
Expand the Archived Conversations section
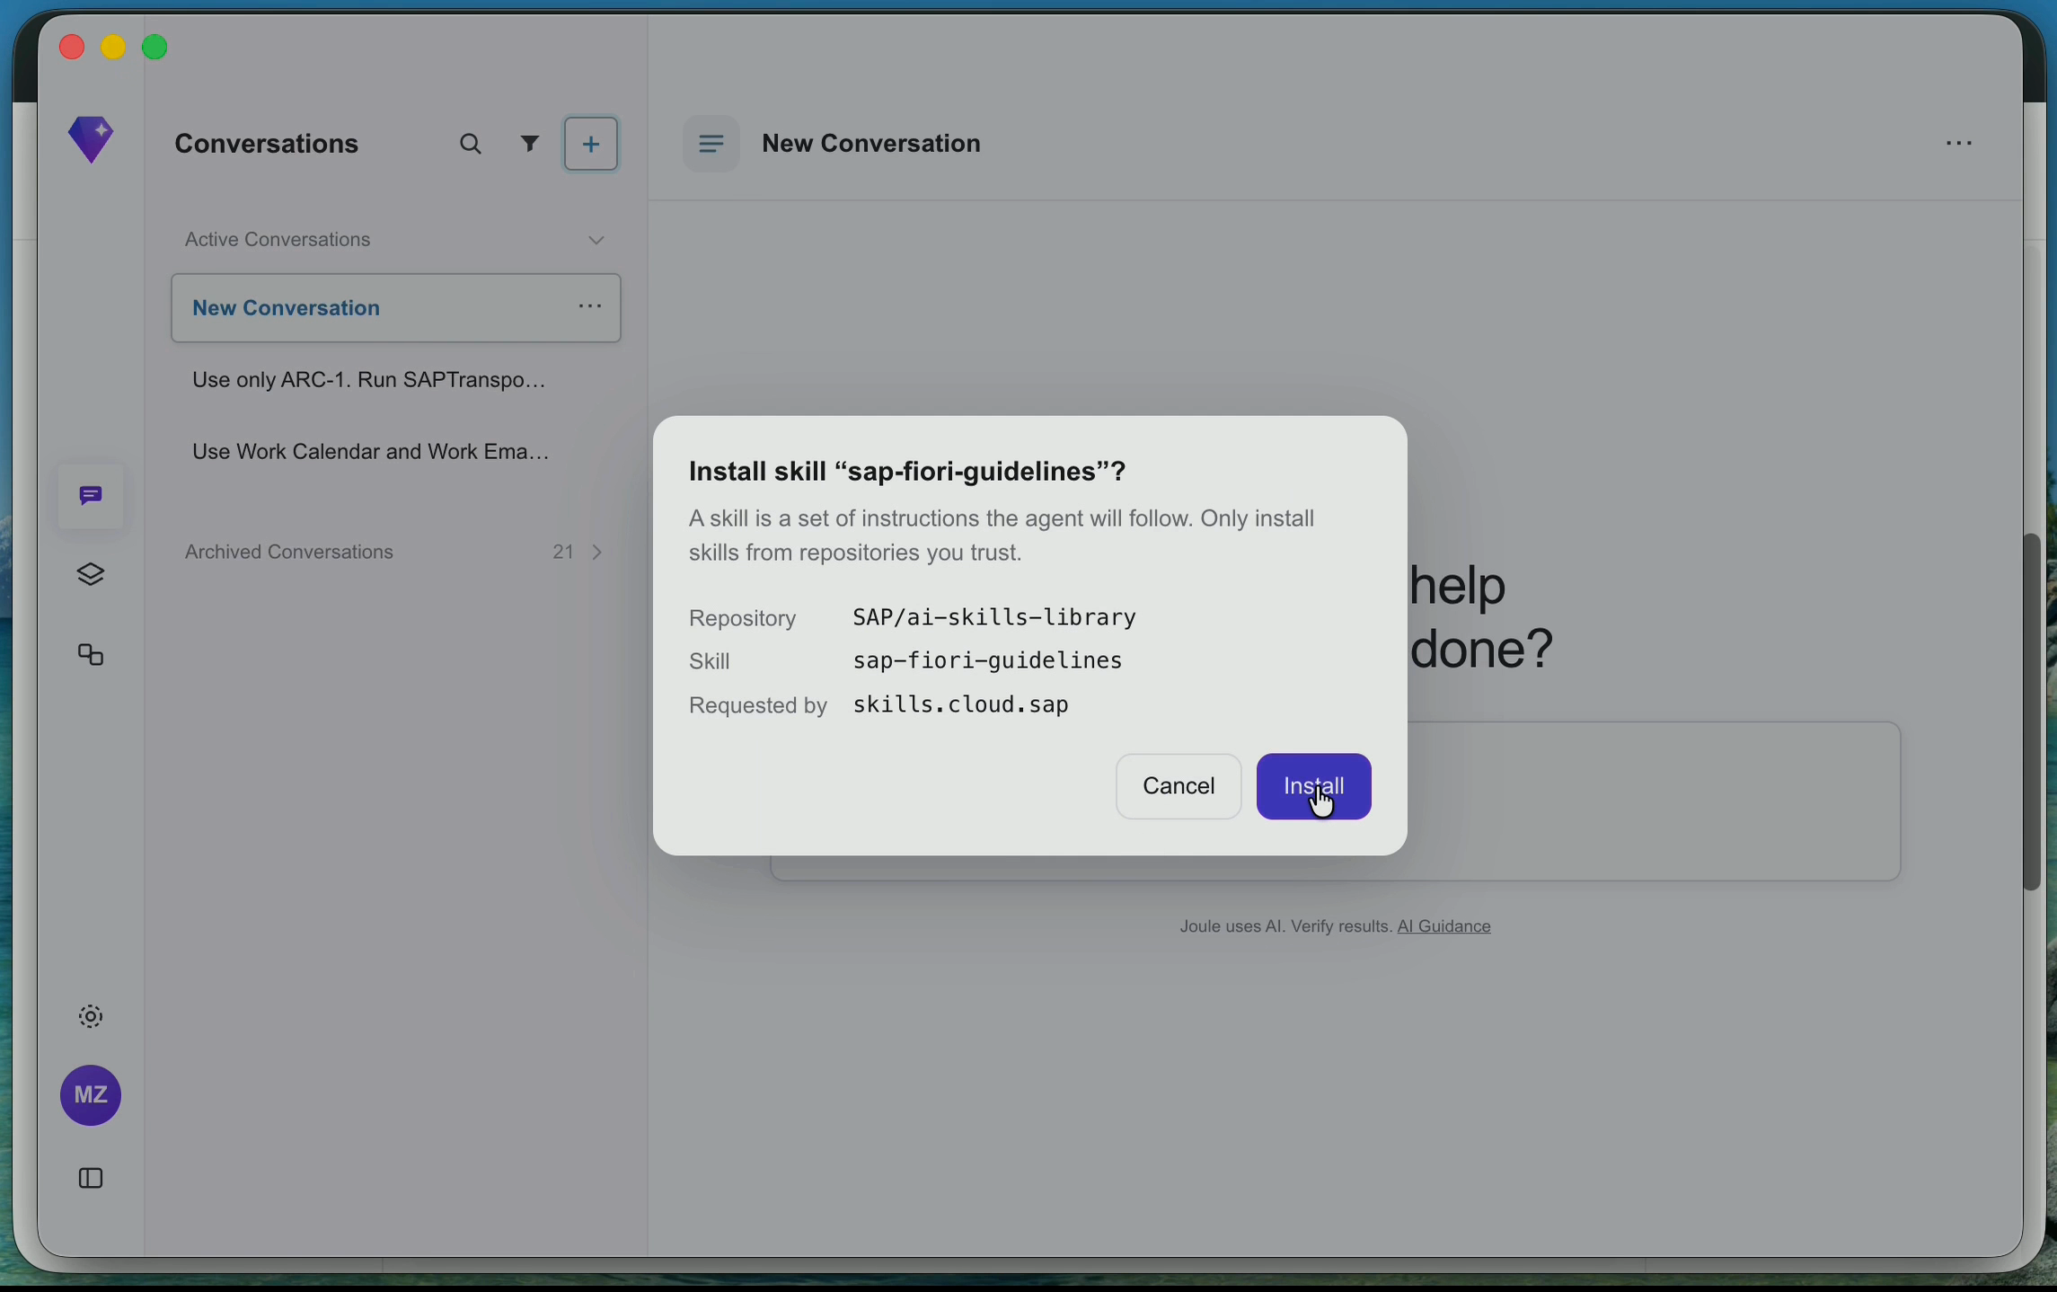[598, 553]
